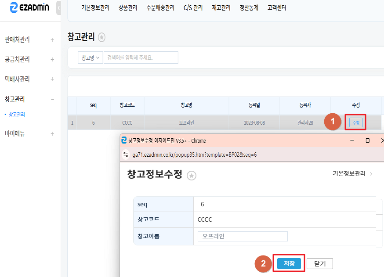Open the 정산통계 top menu
This screenshot has width=384, height=277.
[249, 7]
